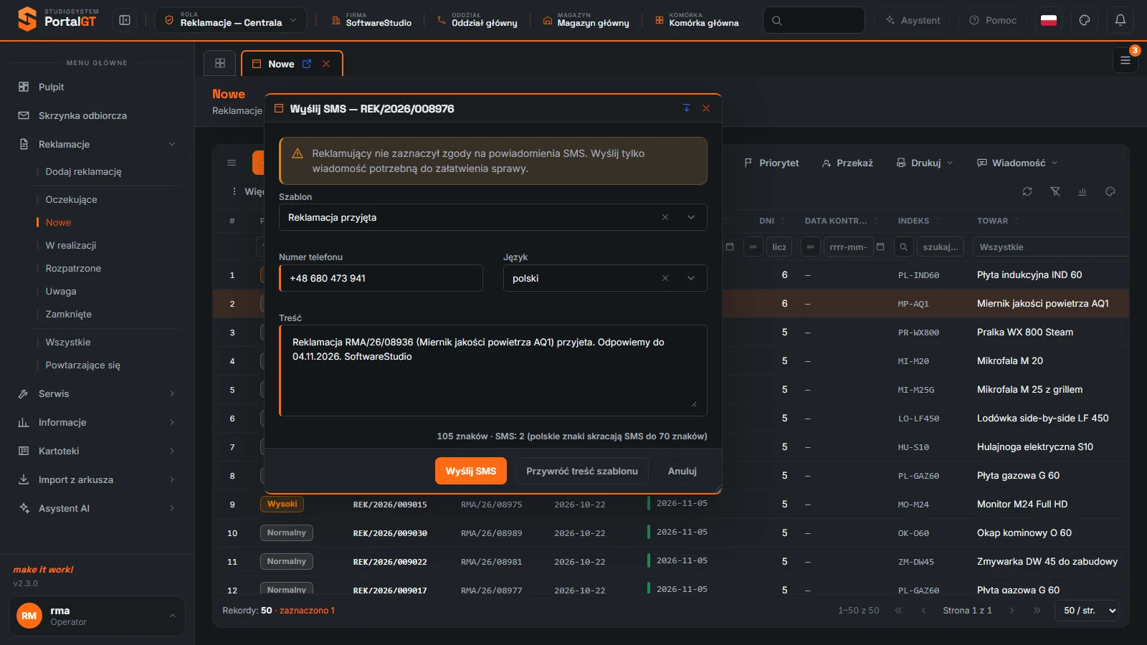Sort the grid by the Towar column header

992,221
